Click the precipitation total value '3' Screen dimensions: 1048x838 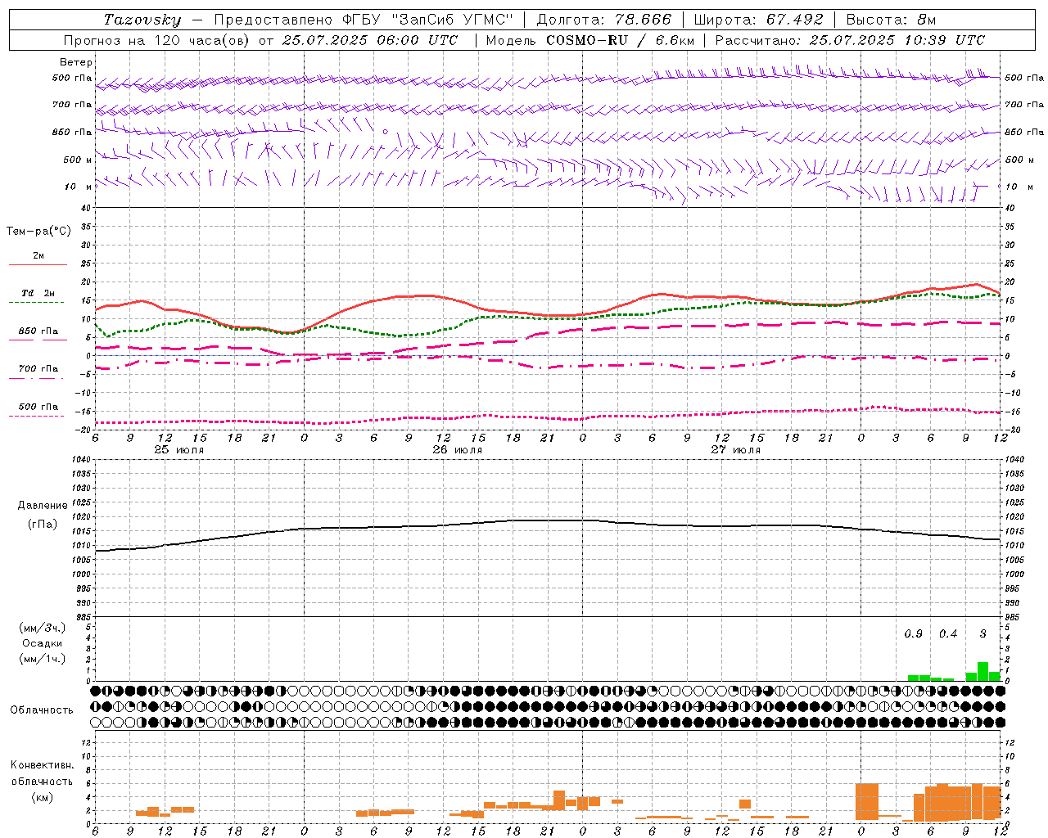pyautogui.click(x=983, y=634)
